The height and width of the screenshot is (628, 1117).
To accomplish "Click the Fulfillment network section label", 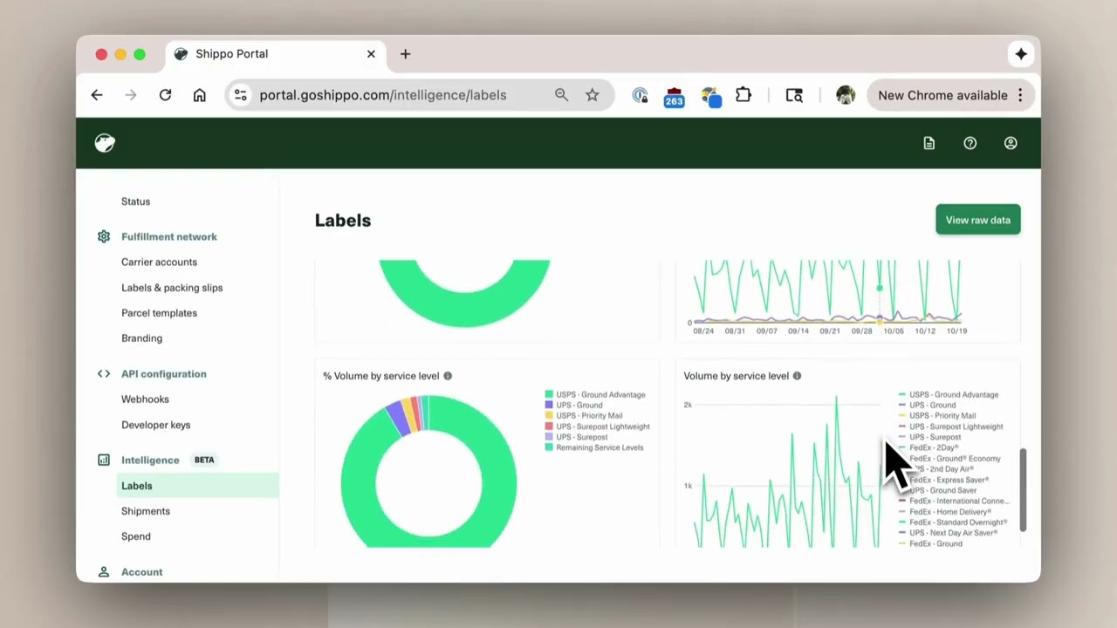I will 169,236.
